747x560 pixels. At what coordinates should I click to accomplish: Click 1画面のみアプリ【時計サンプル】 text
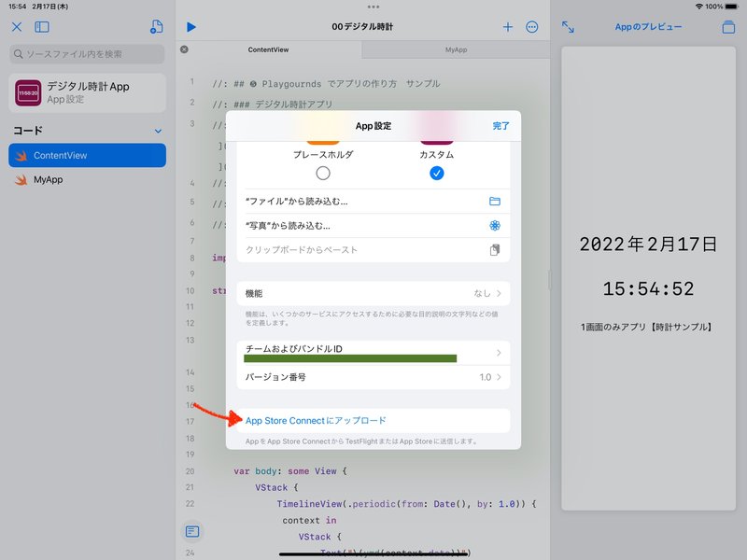(x=646, y=328)
